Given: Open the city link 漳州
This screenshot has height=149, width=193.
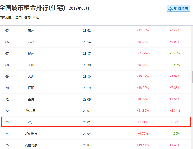Looking at the screenshot, I should pos(31,122).
